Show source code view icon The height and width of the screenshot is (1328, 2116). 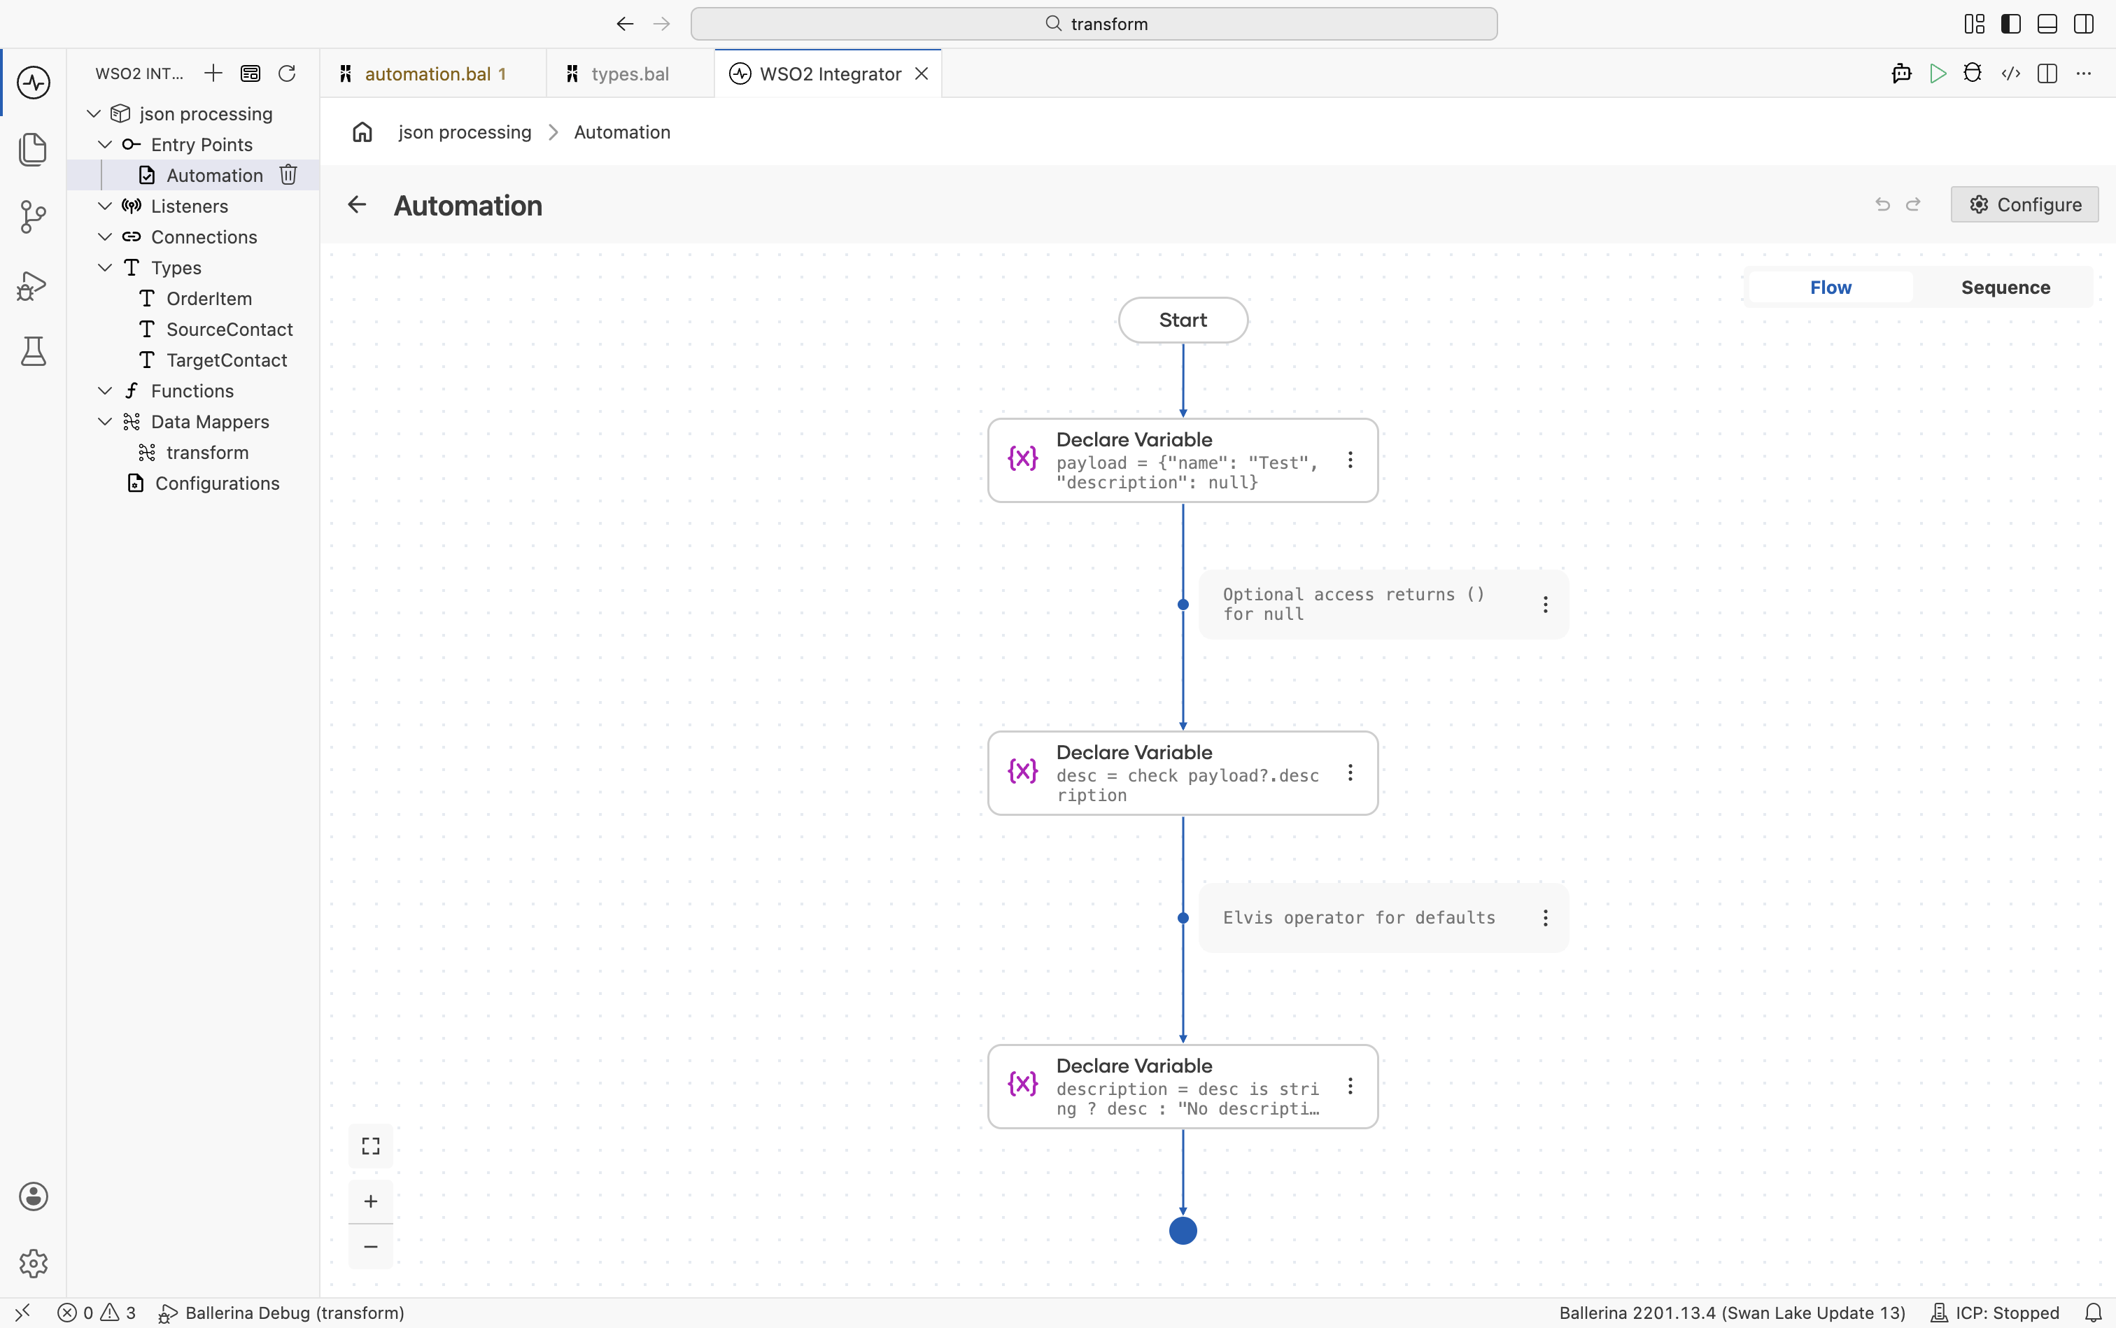click(x=2010, y=73)
